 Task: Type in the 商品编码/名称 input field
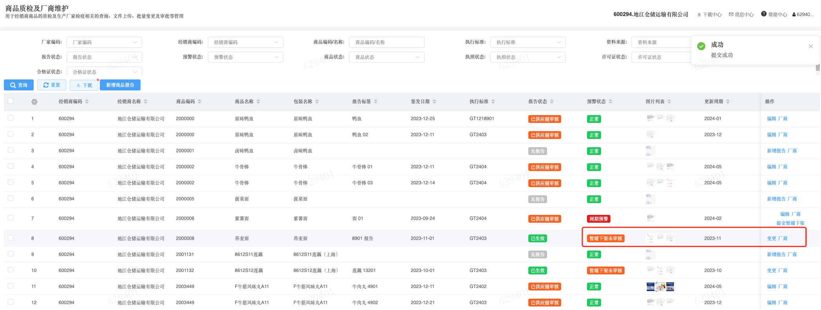(387, 42)
